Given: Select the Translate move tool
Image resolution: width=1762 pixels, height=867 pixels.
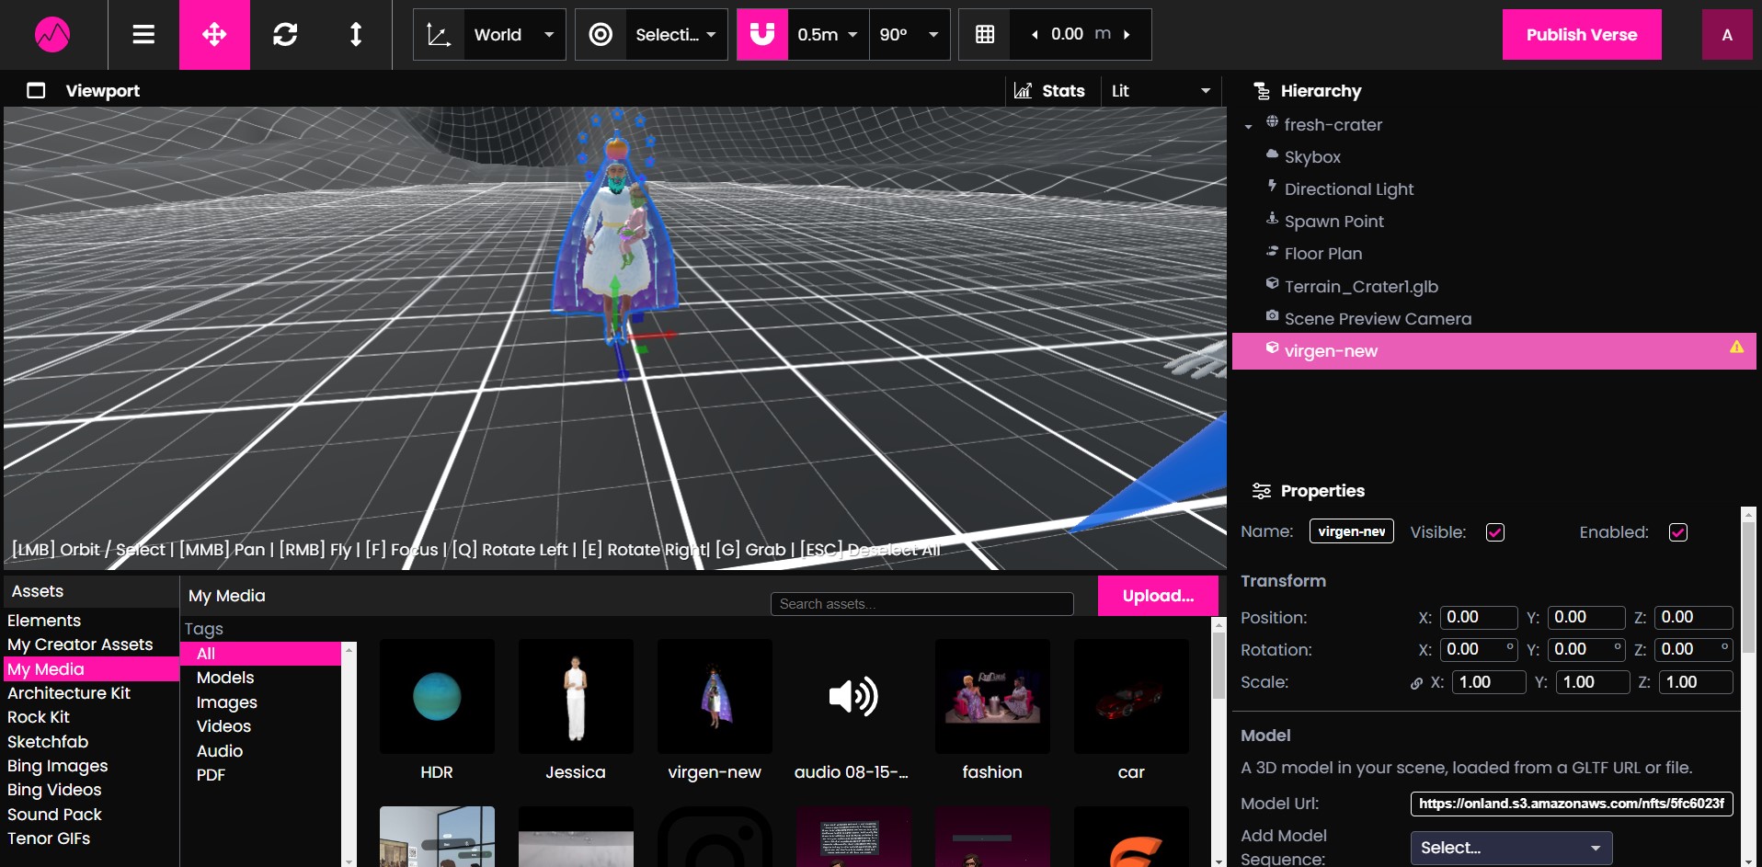Looking at the screenshot, I should tap(214, 35).
